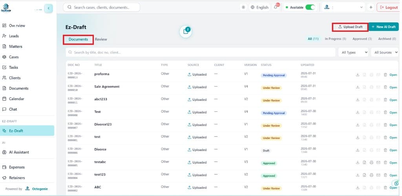Filter by Archived (0)

pyautogui.click(x=387, y=39)
